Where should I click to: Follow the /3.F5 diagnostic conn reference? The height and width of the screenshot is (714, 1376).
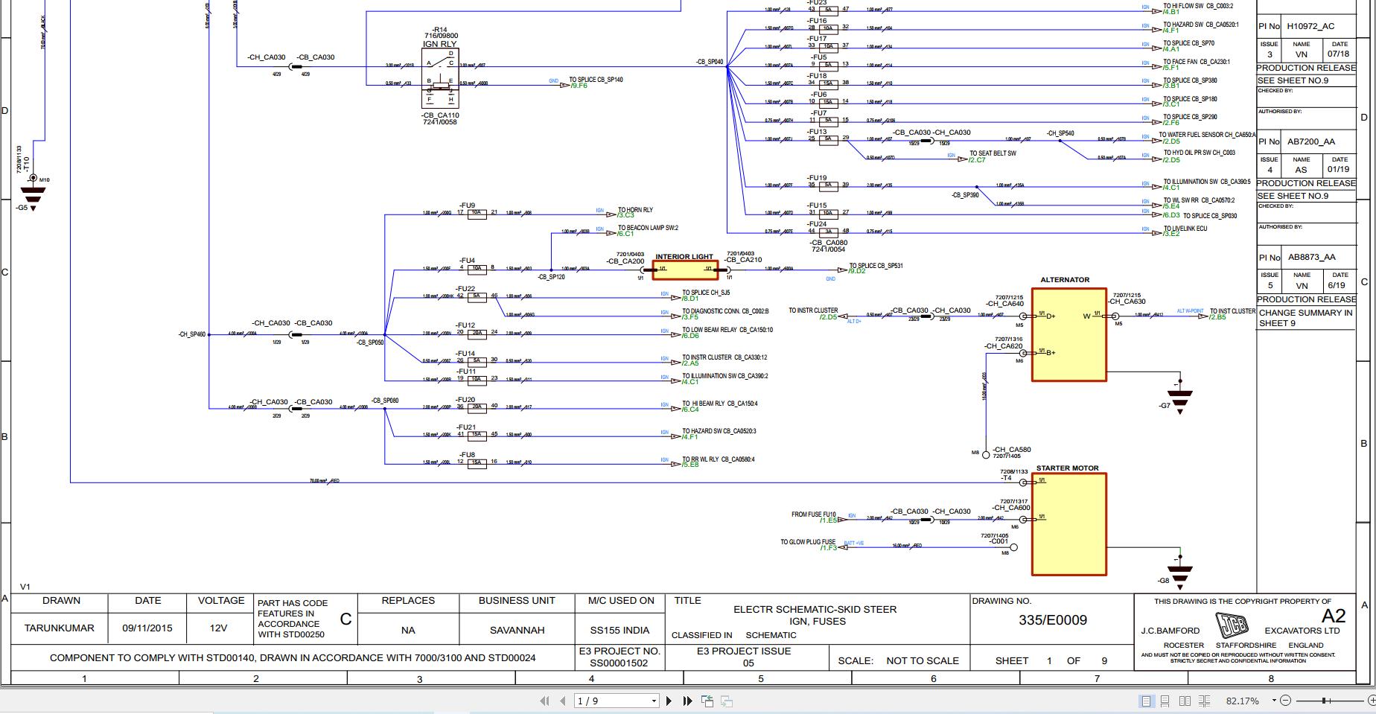click(690, 317)
